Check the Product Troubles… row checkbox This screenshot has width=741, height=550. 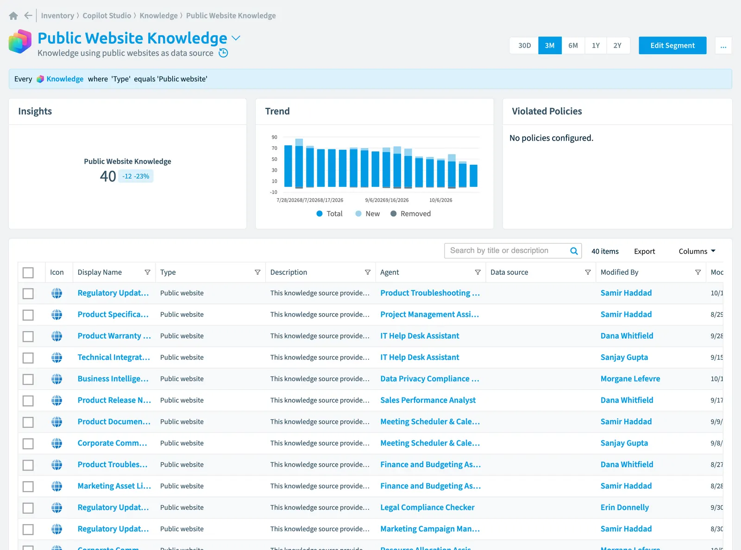[x=28, y=465]
